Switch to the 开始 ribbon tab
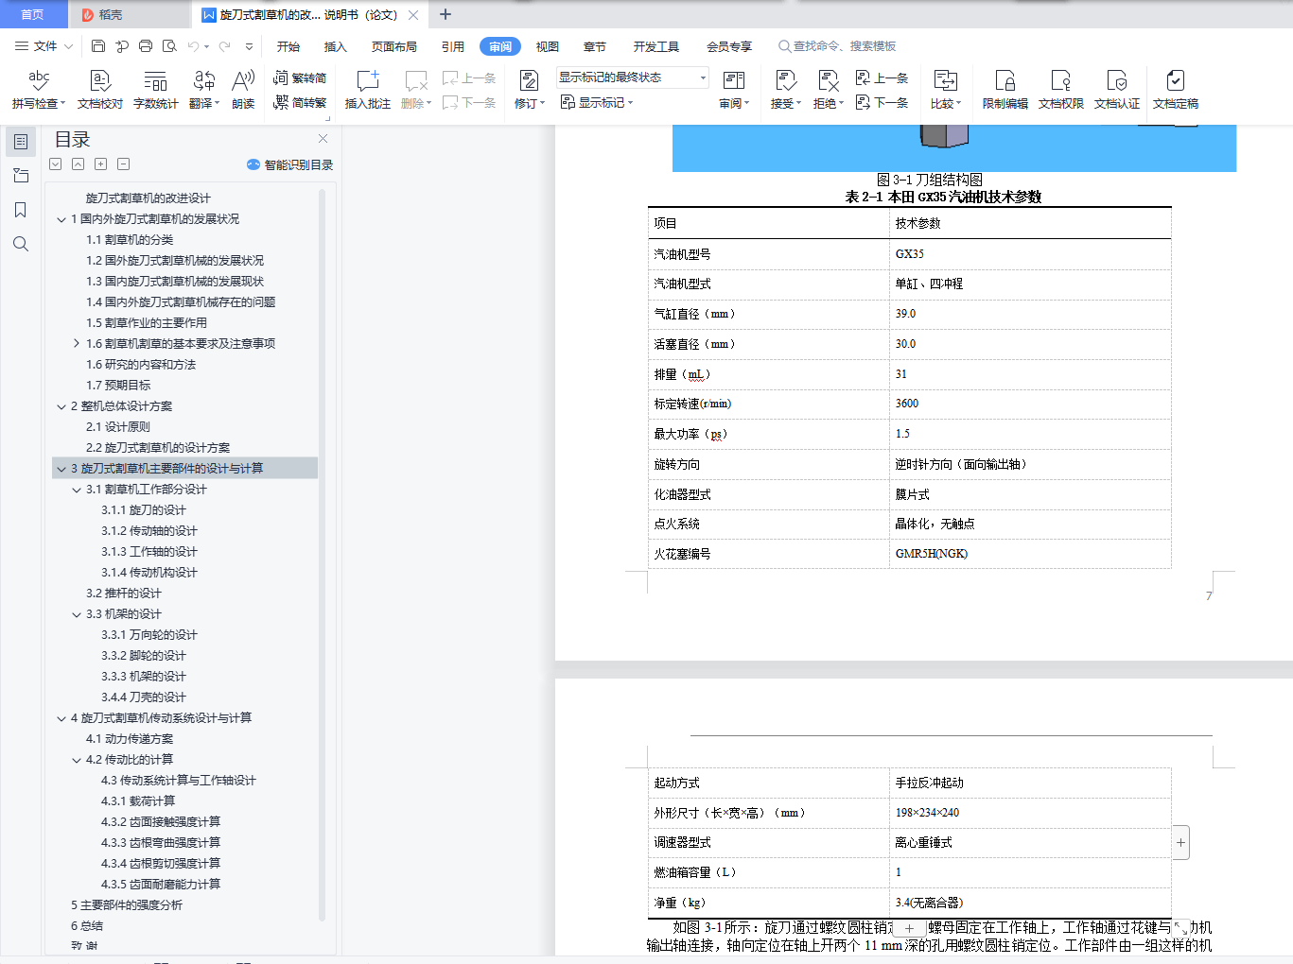This screenshot has width=1293, height=964. click(x=288, y=46)
